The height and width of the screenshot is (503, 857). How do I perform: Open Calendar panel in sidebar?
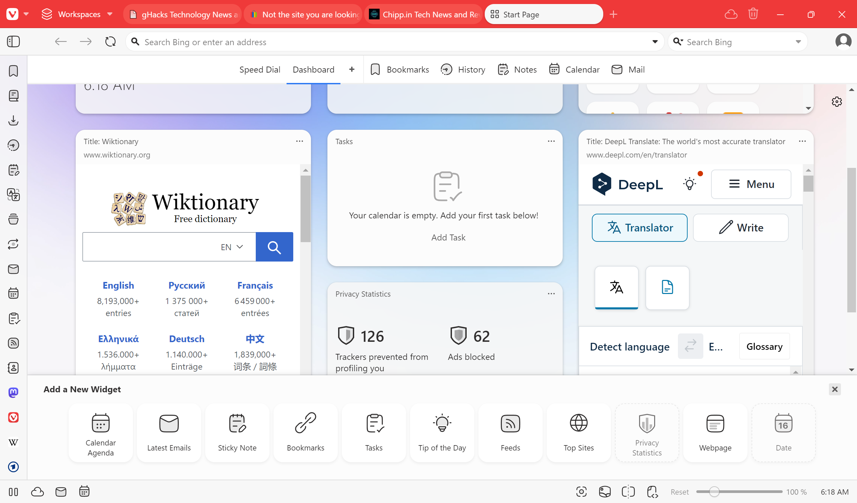click(13, 293)
